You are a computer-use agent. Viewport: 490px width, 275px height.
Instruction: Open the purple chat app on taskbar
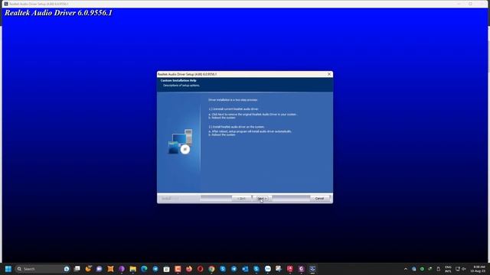pyautogui.click(x=100, y=269)
